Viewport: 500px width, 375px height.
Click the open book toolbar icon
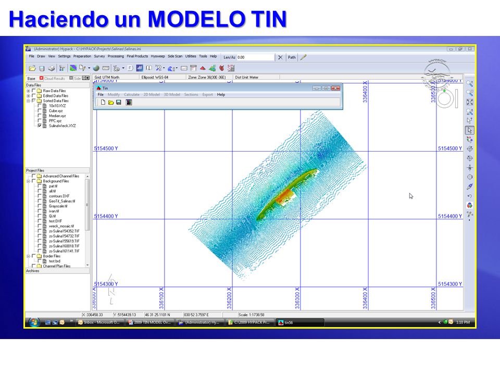tap(148, 68)
